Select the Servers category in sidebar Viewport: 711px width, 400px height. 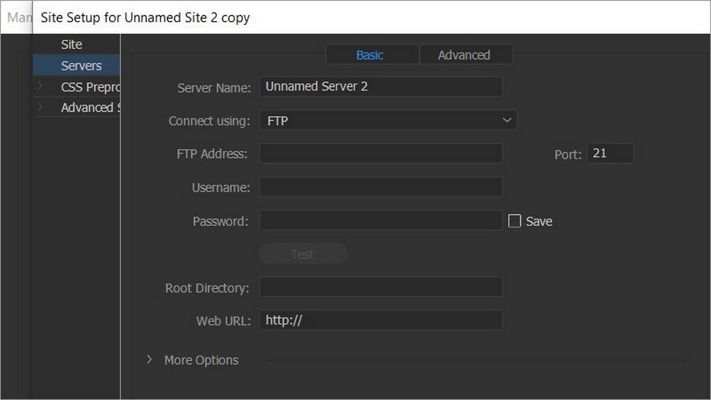coord(81,66)
